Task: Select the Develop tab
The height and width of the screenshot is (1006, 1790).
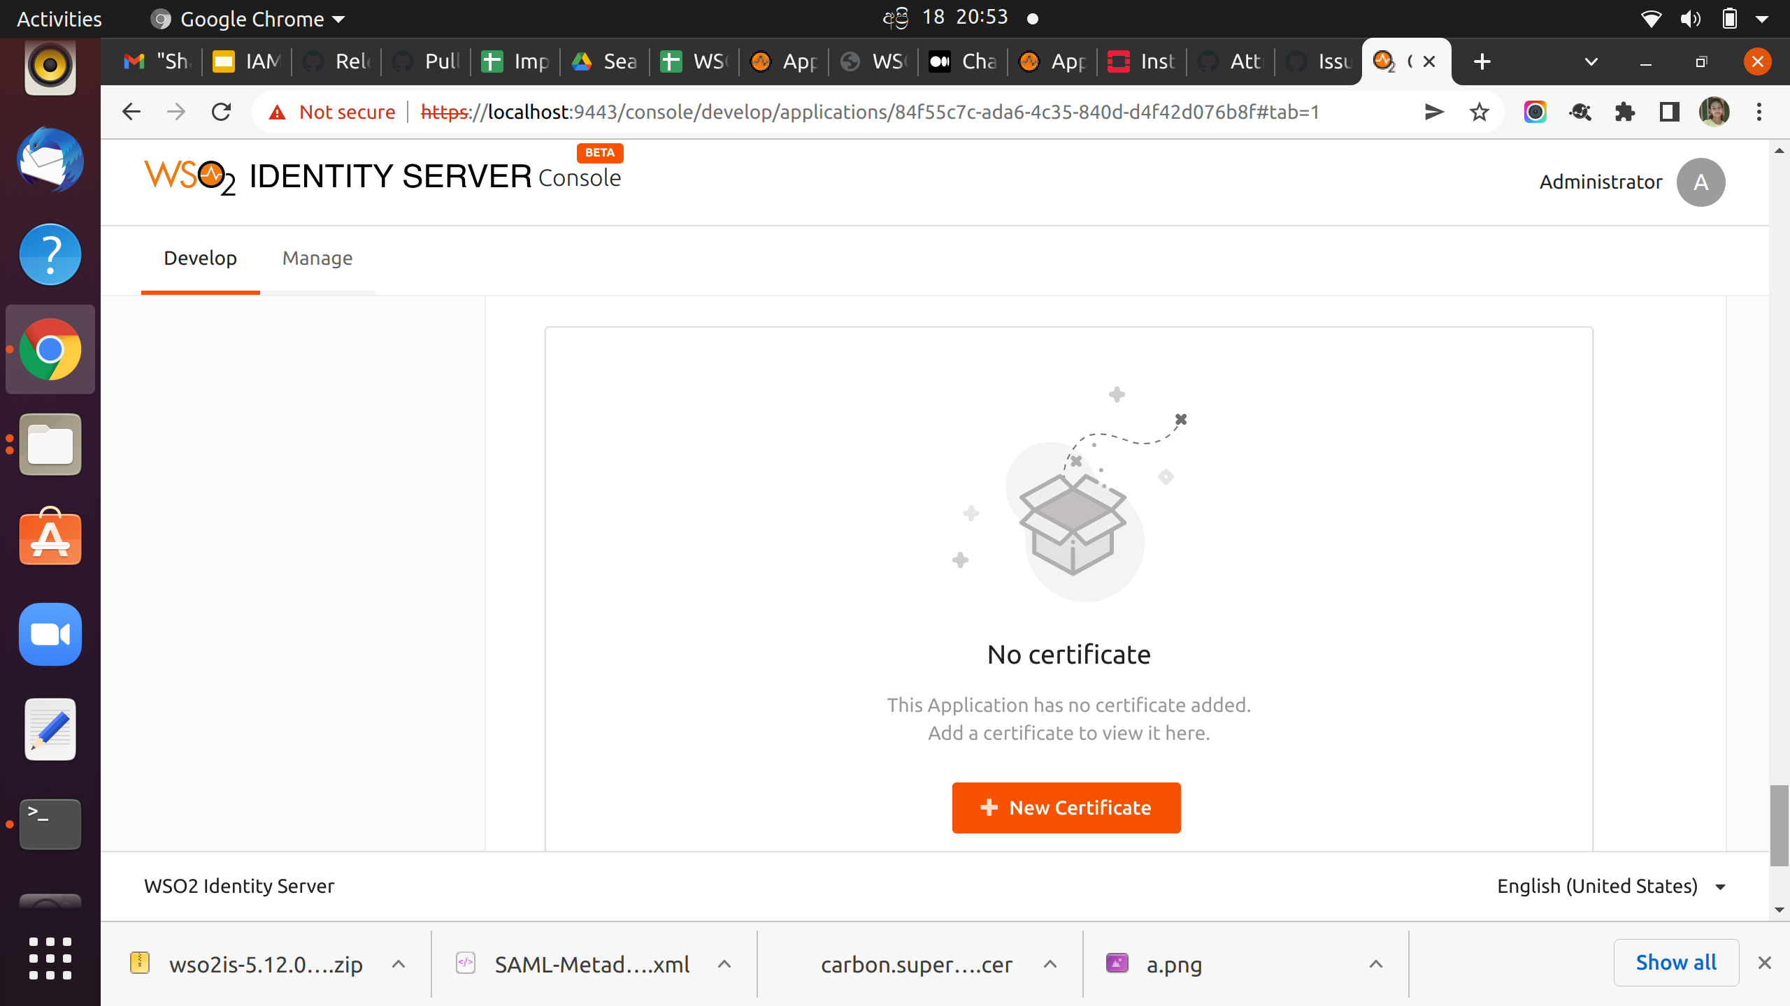Action: [200, 258]
